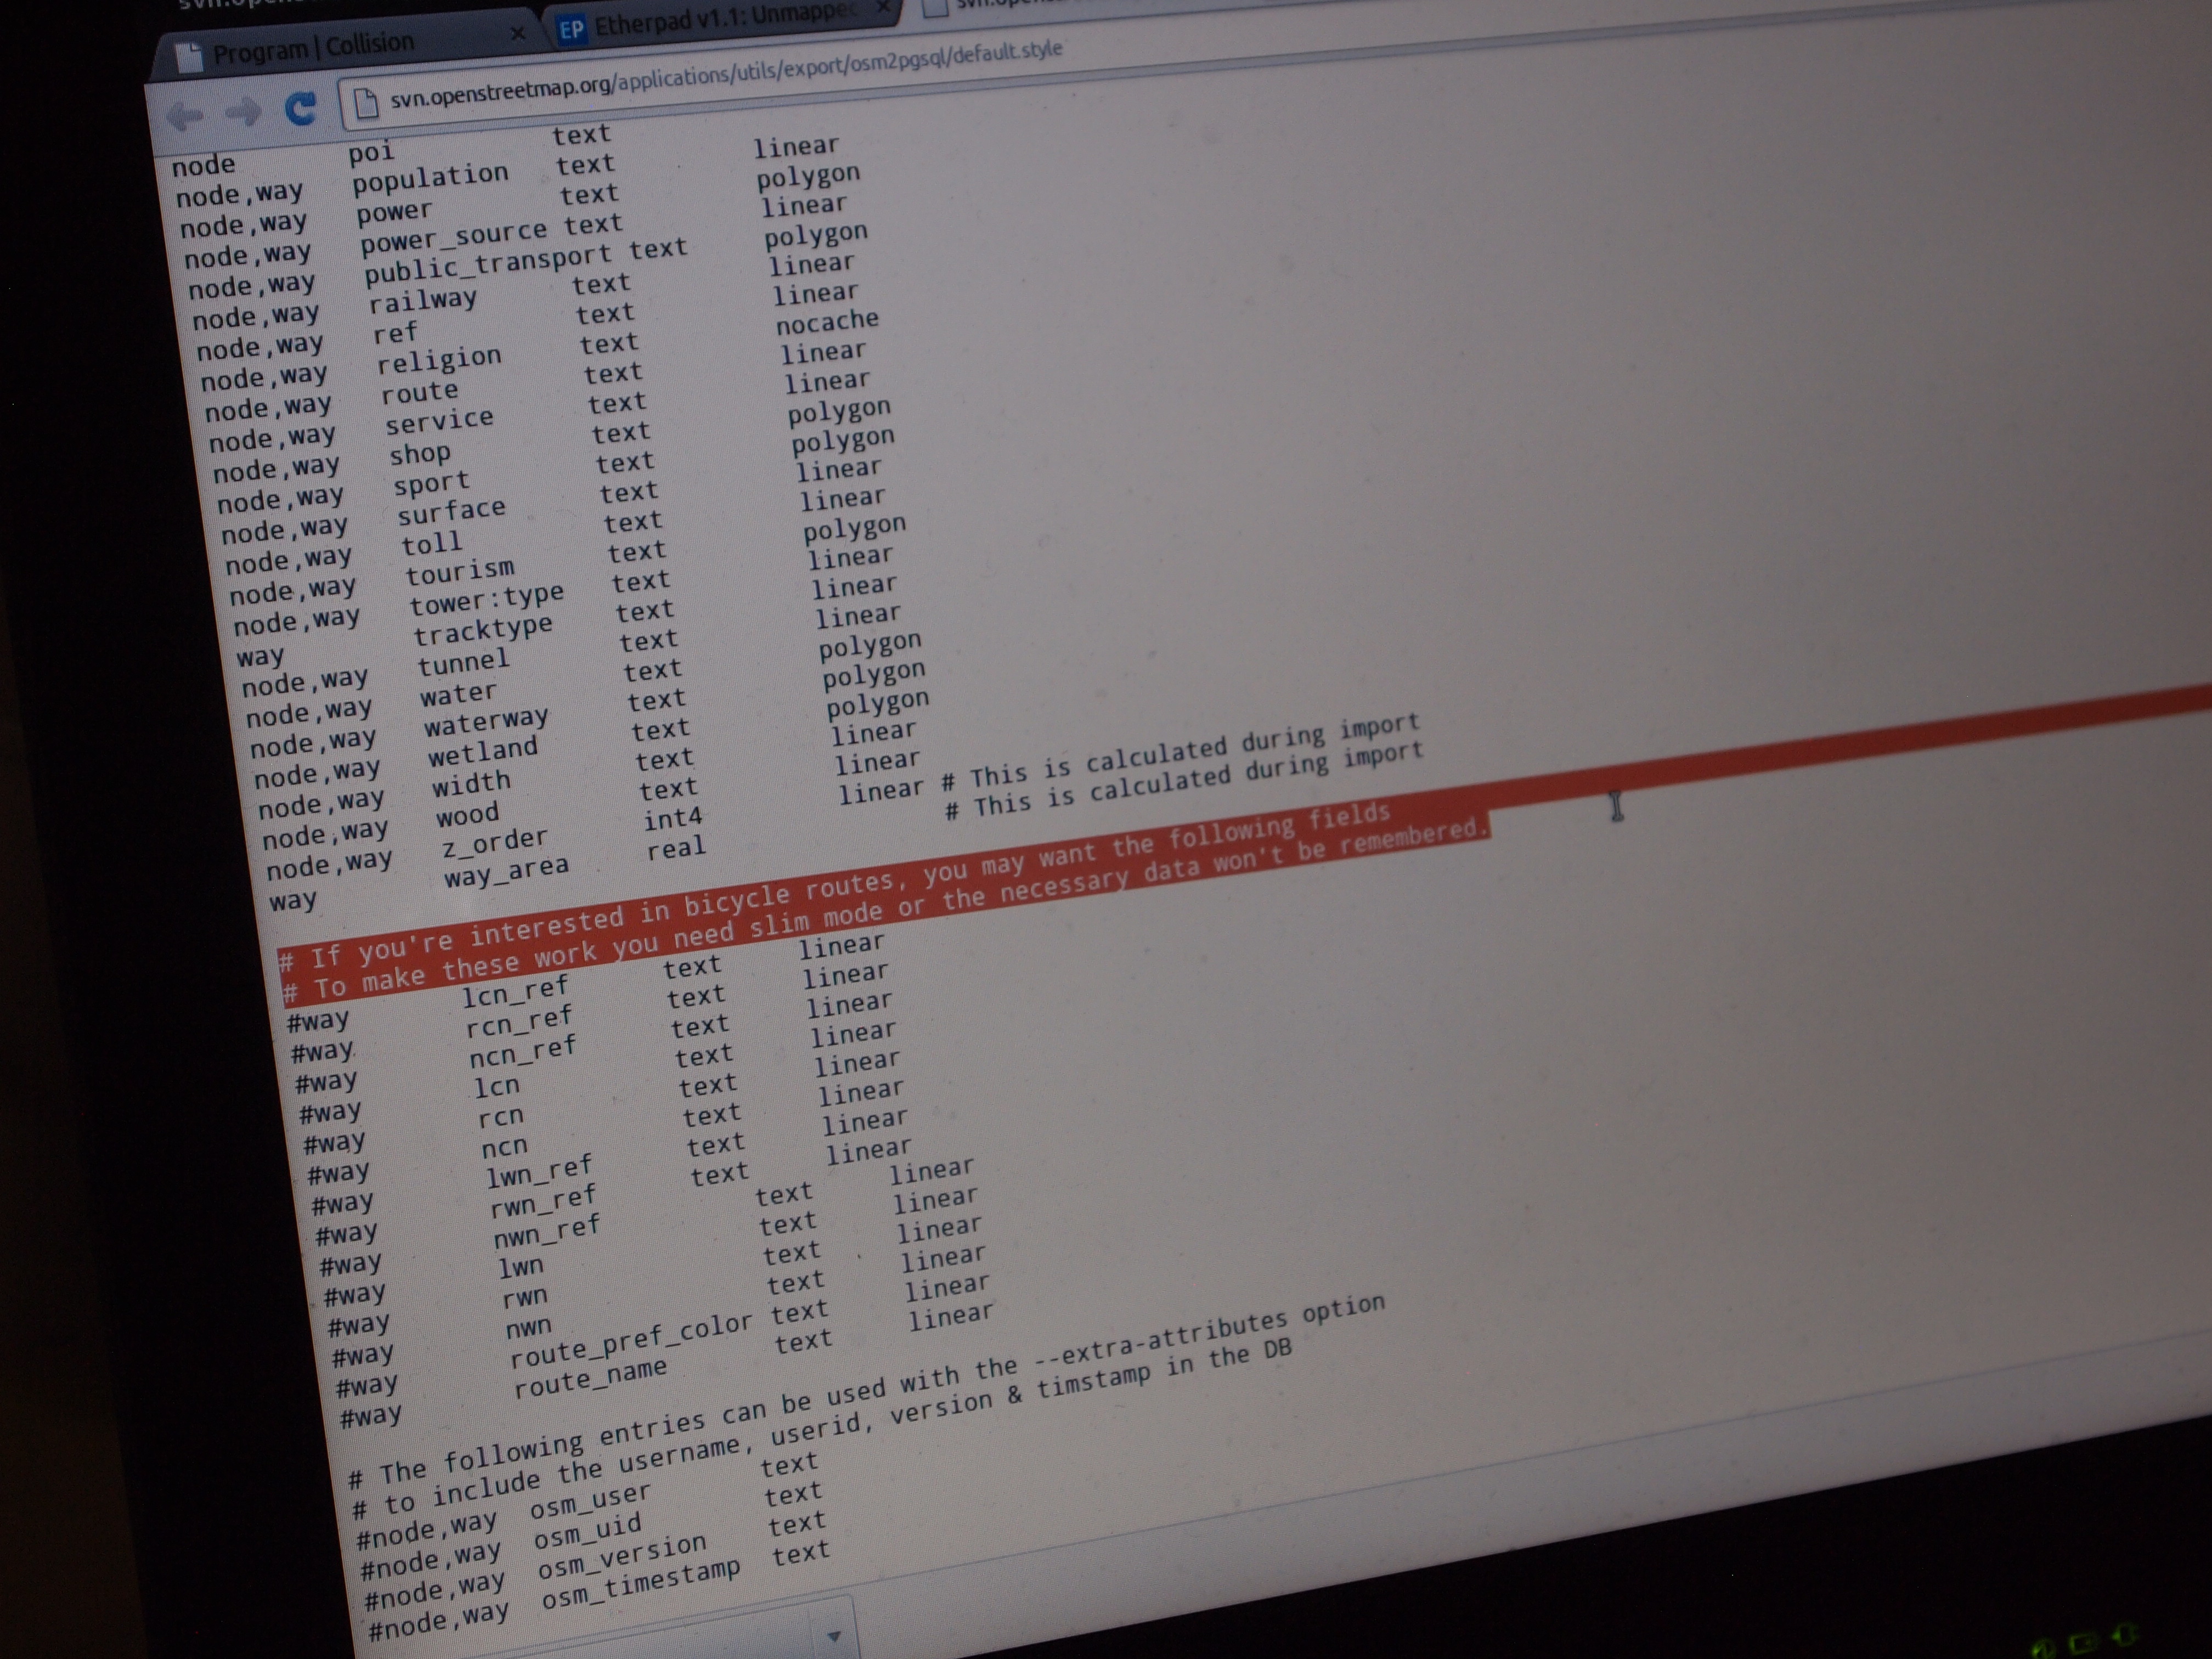
Task: Click the 'tracktype' entry
Action: coord(483,630)
